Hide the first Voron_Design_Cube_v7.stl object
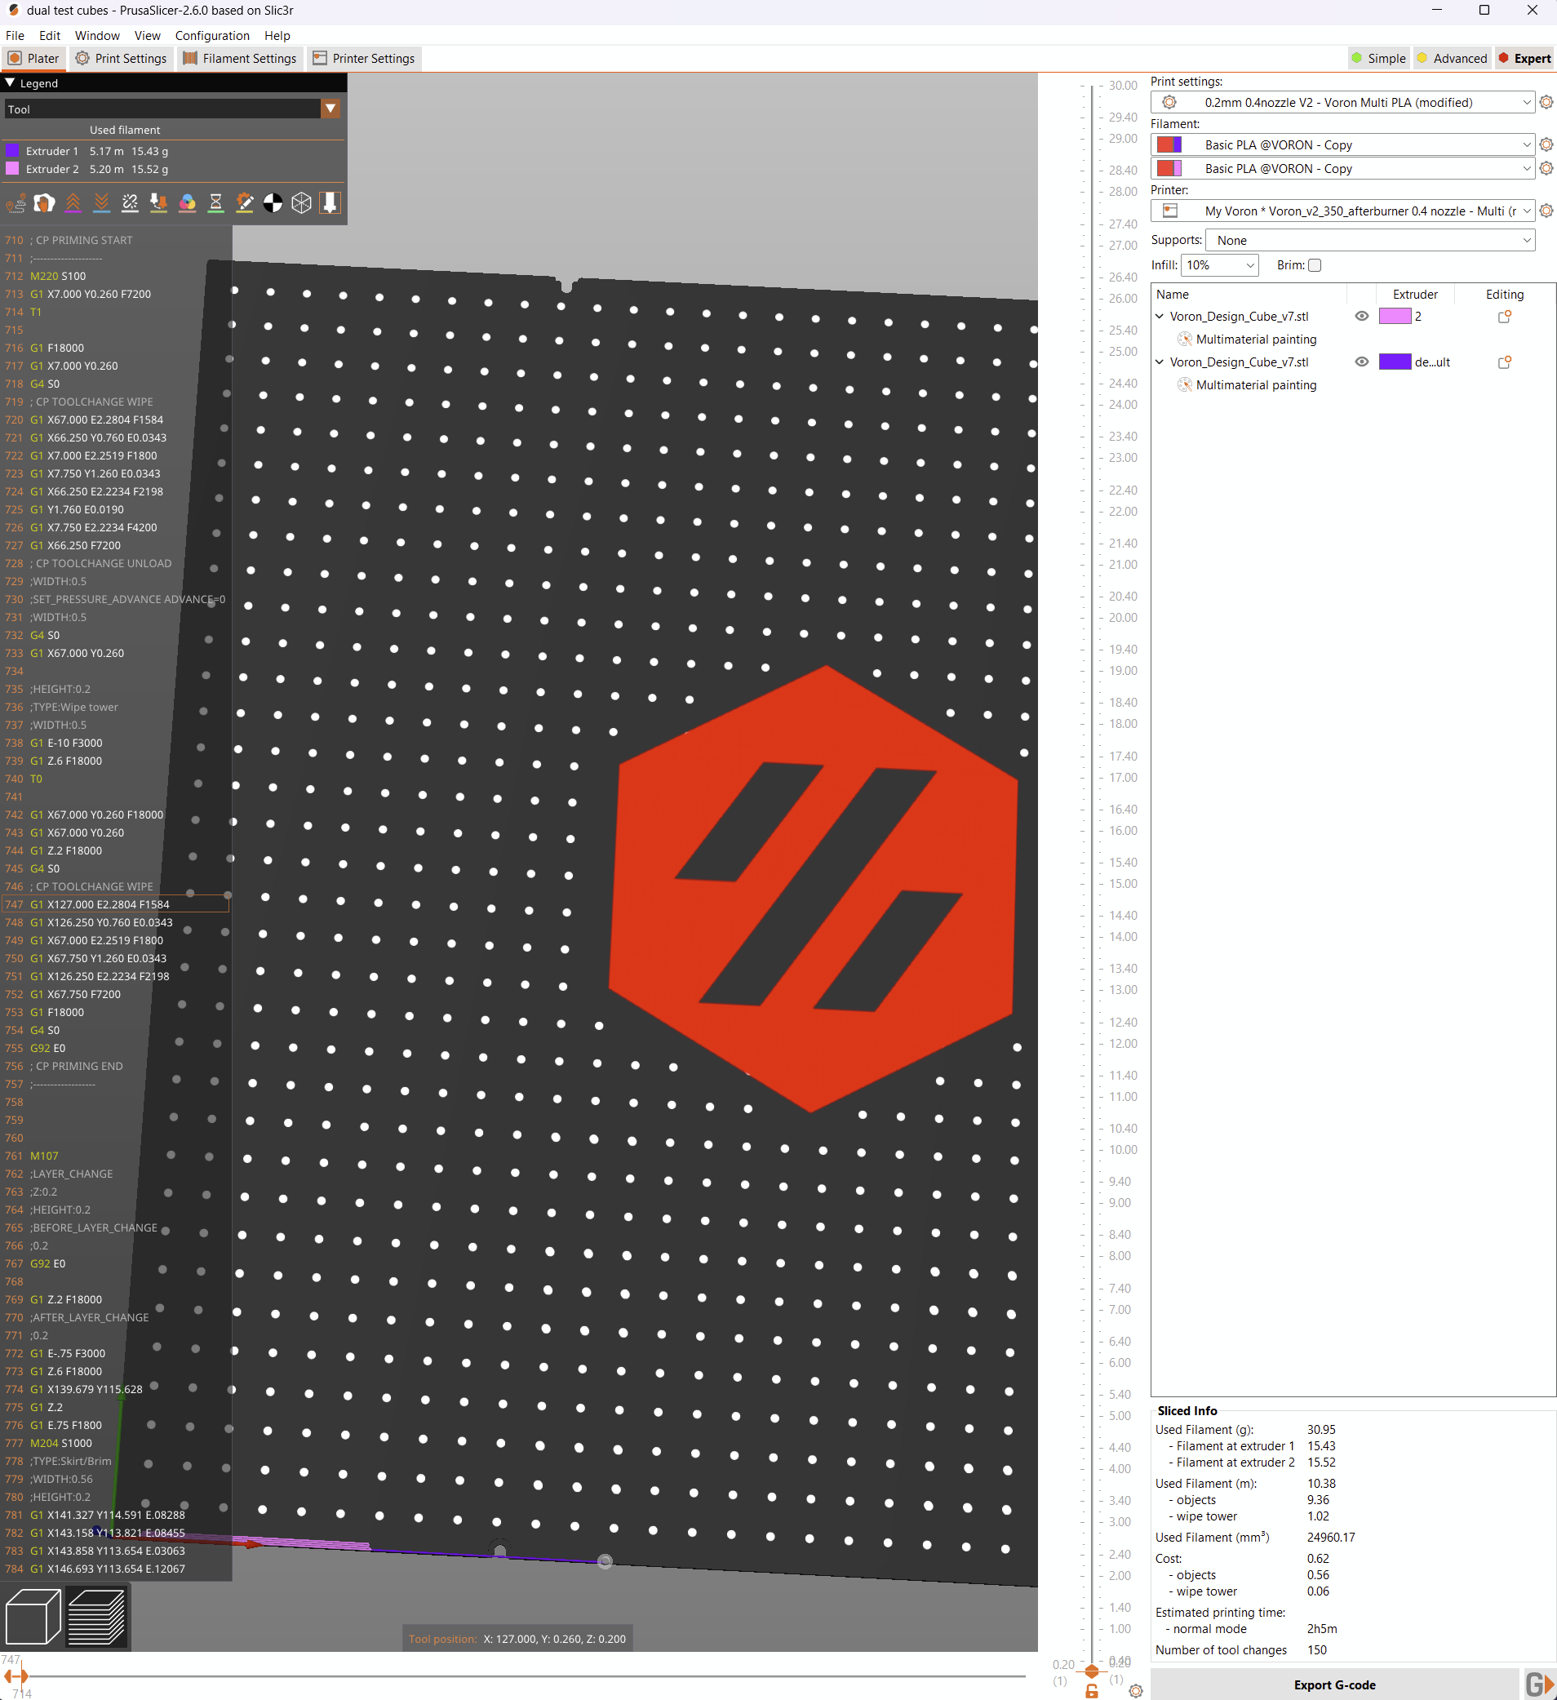The image size is (1557, 1700). coord(1360,316)
